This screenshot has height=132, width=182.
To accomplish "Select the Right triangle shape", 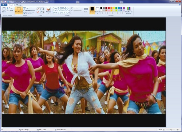I will click(54, 10).
